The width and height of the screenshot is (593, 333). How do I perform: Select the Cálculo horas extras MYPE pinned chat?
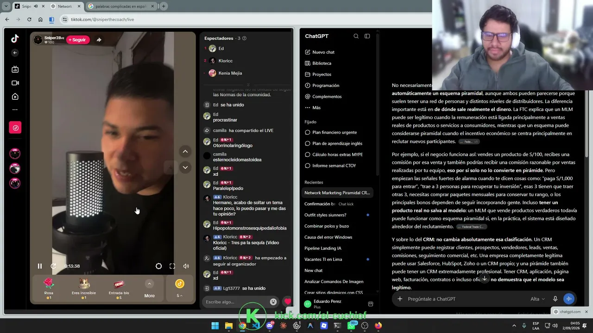pyautogui.click(x=338, y=154)
